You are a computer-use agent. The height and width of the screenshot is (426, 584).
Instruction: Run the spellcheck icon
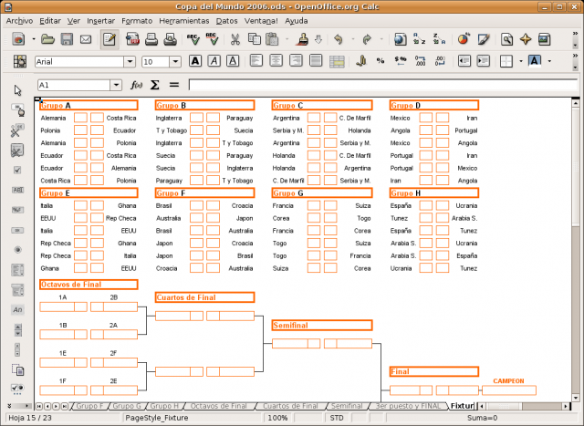[x=193, y=39]
